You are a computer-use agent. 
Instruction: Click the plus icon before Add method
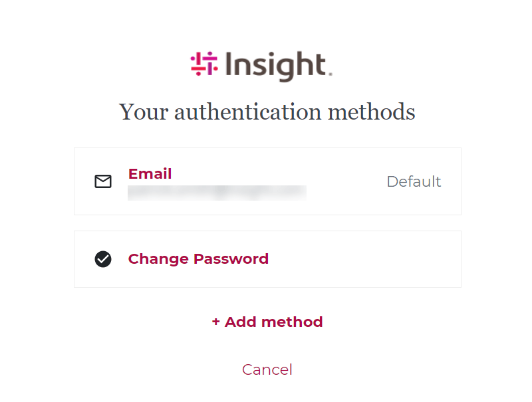(x=215, y=322)
